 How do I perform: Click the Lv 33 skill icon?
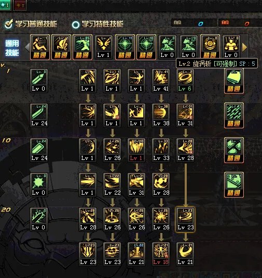[161, 150]
